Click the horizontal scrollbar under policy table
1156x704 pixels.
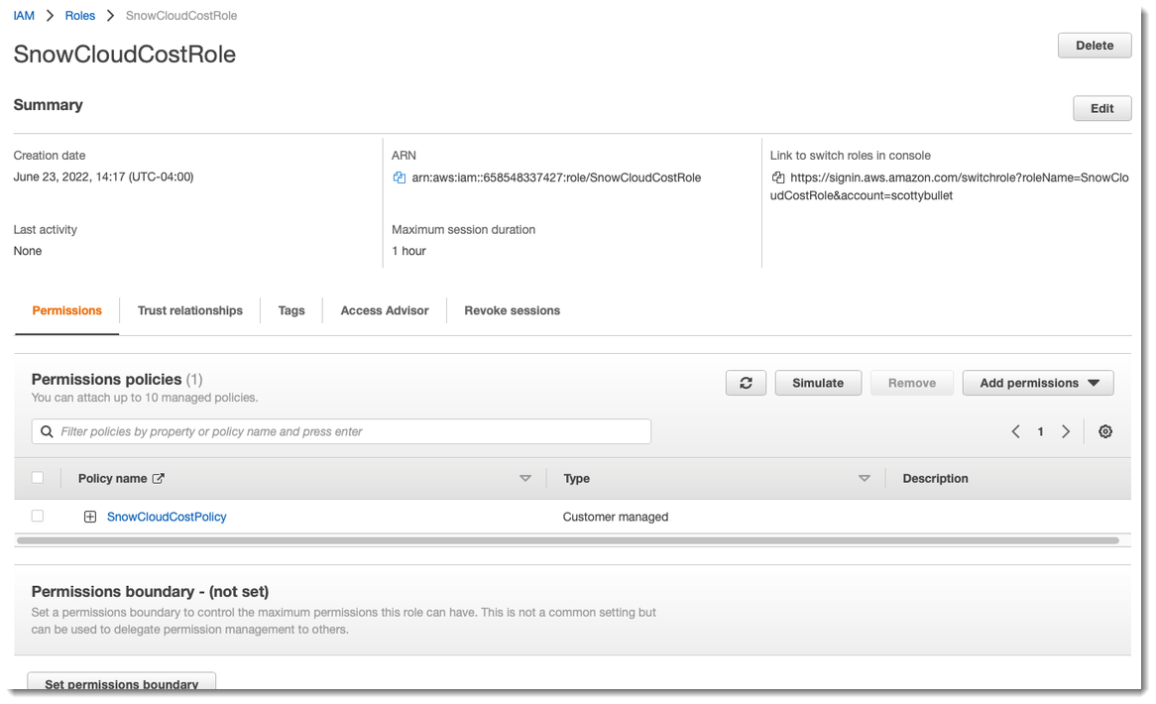(x=568, y=541)
